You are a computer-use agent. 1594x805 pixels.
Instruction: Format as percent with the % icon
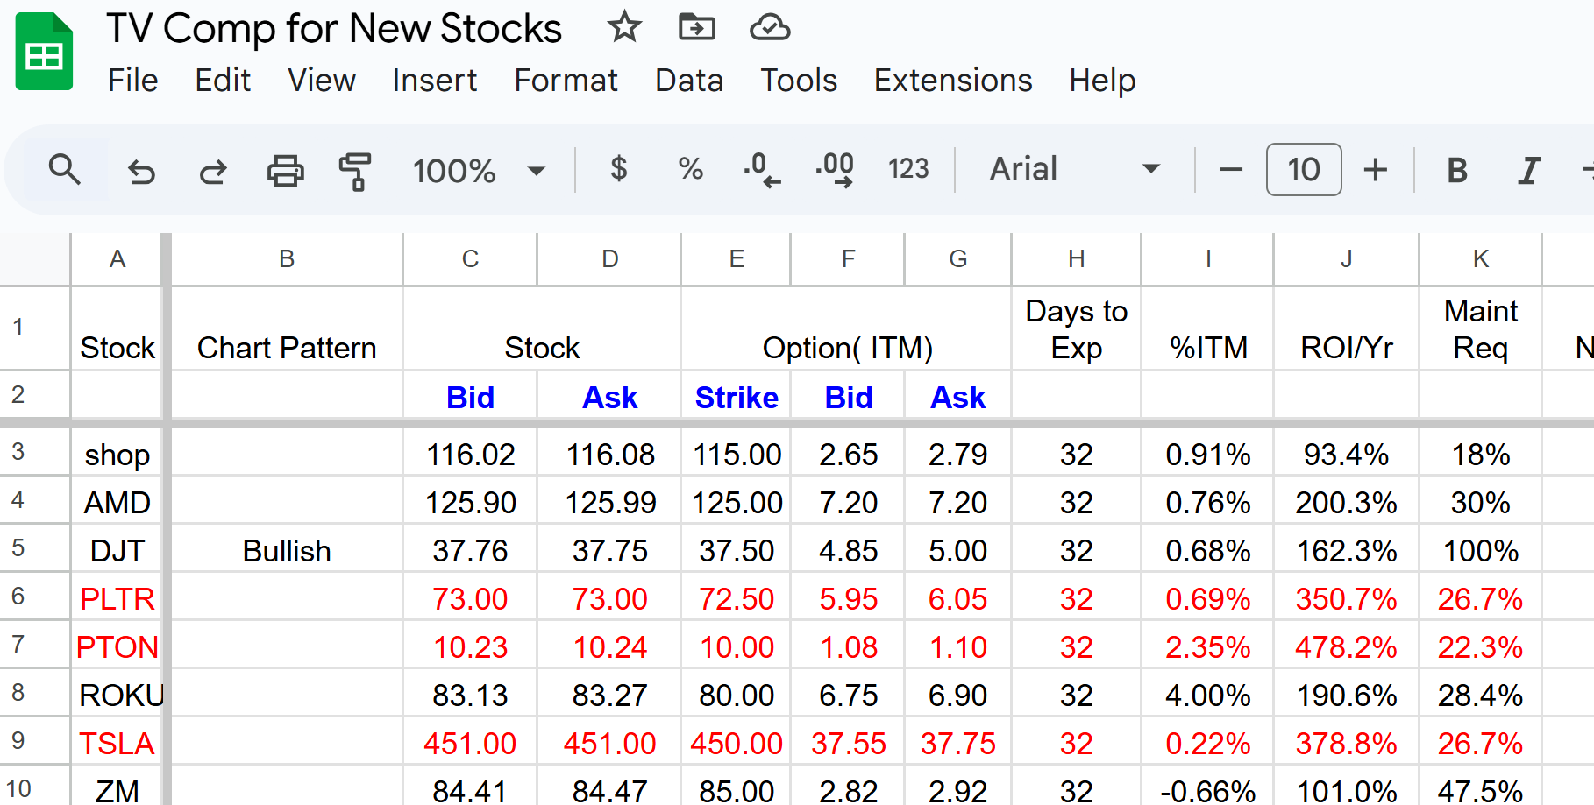coord(691,168)
